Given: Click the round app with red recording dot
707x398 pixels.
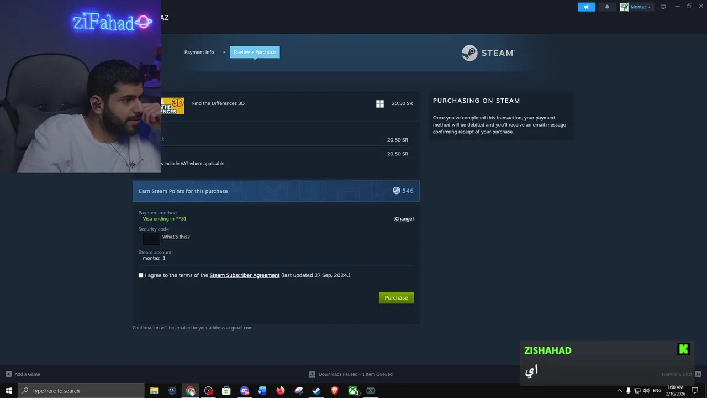Looking at the screenshot, I should (208, 391).
